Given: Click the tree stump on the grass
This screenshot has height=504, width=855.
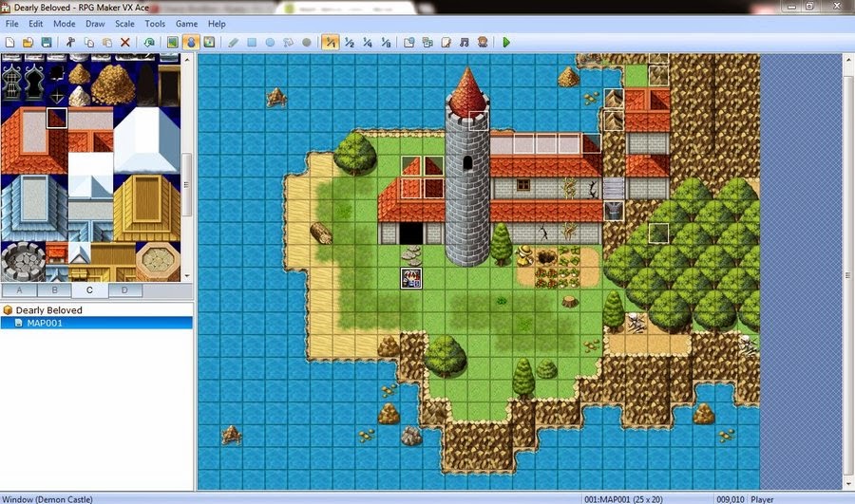Looking at the screenshot, I should pyautogui.click(x=570, y=301).
